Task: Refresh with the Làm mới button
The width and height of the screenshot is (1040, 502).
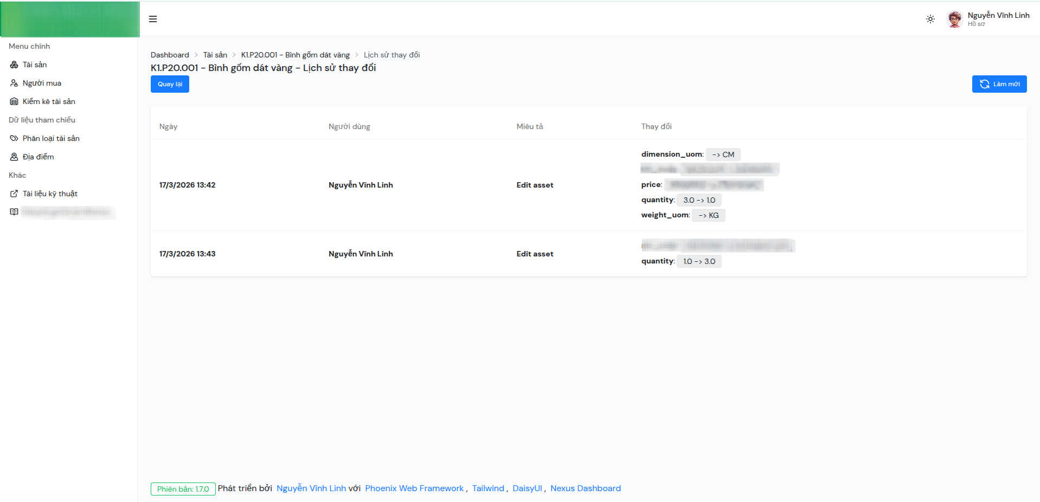Action: point(999,84)
